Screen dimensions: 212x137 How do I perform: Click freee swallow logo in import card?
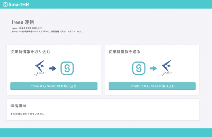[40, 68]
